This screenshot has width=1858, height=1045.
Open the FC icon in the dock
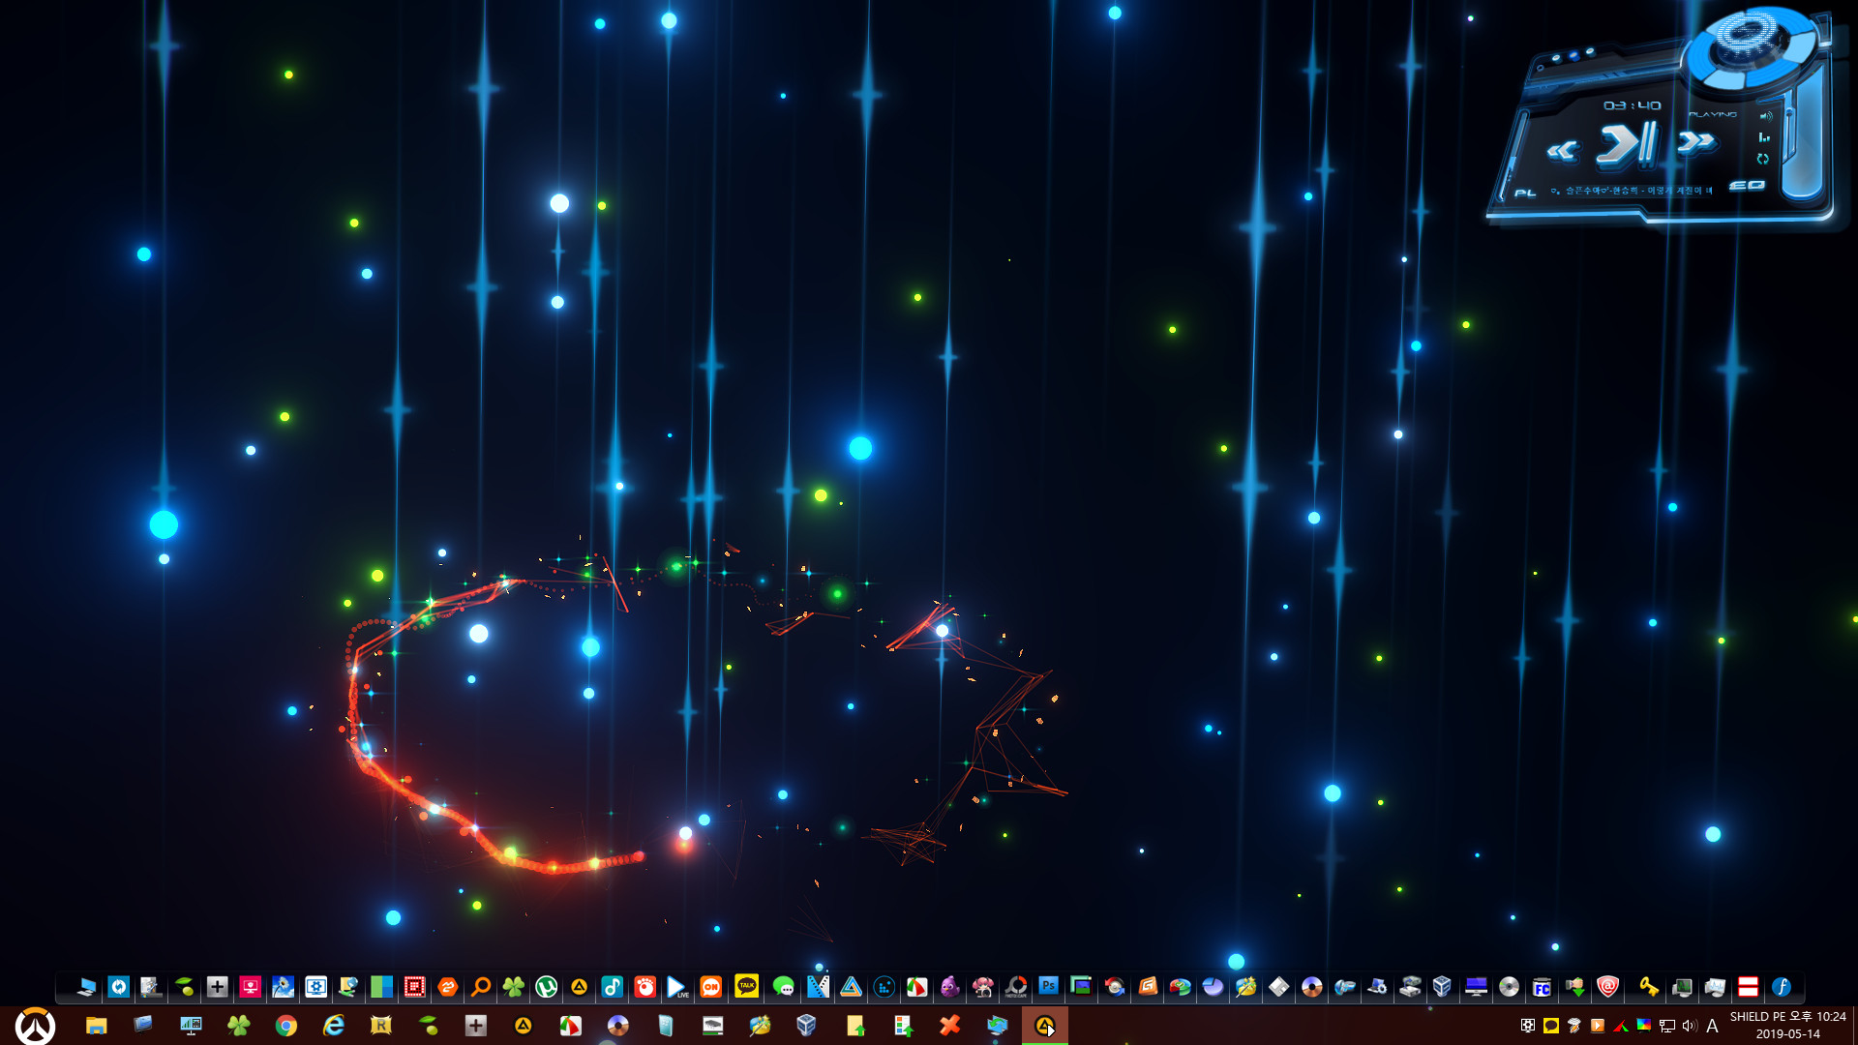(1542, 987)
